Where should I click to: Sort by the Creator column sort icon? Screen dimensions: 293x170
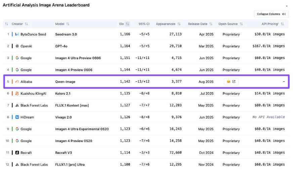pos(26,24)
